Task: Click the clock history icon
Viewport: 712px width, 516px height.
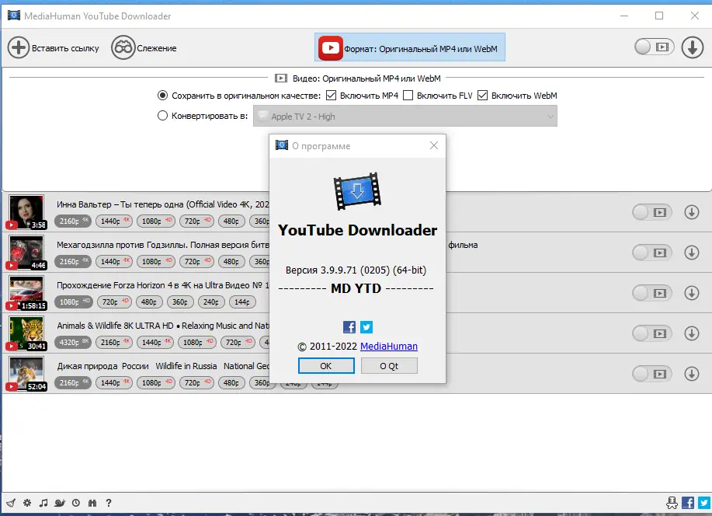Action: pyautogui.click(x=76, y=503)
